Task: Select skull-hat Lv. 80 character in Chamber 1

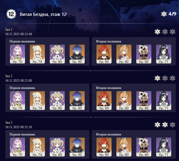Action: [x=144, y=54]
